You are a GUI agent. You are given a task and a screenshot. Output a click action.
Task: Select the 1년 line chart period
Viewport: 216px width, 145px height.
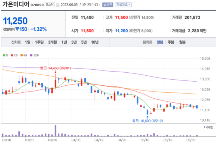coord(64,42)
